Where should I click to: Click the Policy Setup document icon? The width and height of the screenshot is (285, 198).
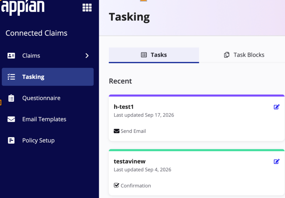coord(11,140)
